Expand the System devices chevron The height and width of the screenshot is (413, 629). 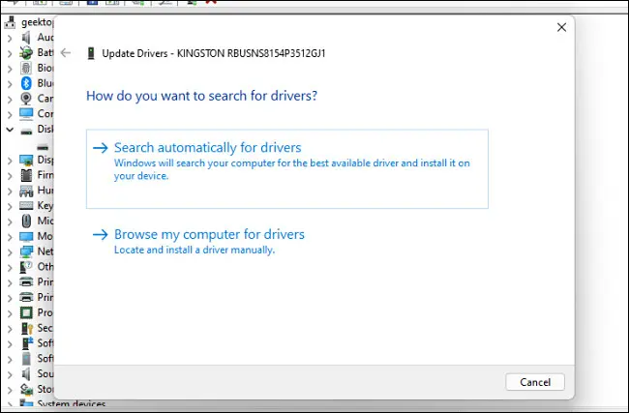(10, 404)
